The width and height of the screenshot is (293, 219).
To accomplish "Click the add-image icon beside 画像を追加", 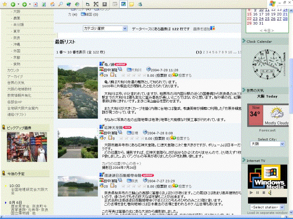I will 212,28.
